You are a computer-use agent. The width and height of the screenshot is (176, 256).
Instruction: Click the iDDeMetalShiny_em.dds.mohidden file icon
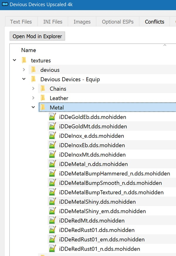pyautogui.click(x=53, y=211)
